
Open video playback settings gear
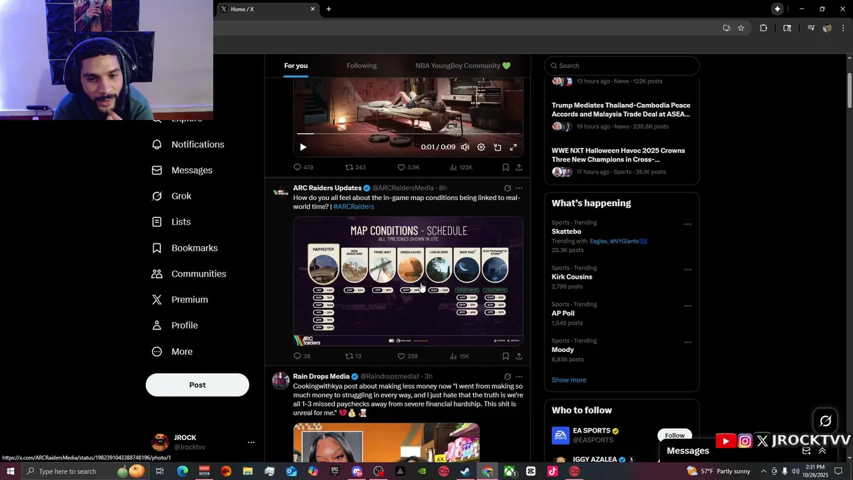click(x=481, y=147)
